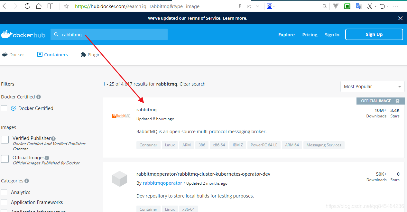Check the Application Frameworks category checkbox
Screen dimensions: 407x212
click(x=4, y=202)
